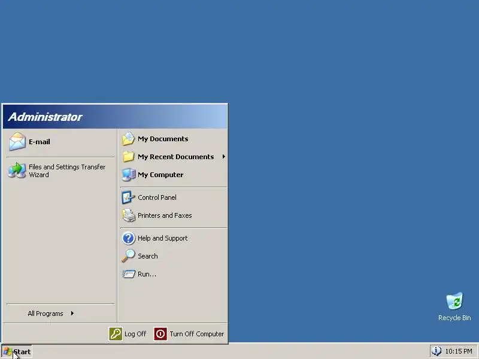The width and height of the screenshot is (479, 359).
Task: Click the system tray information icon
Action: point(437,351)
